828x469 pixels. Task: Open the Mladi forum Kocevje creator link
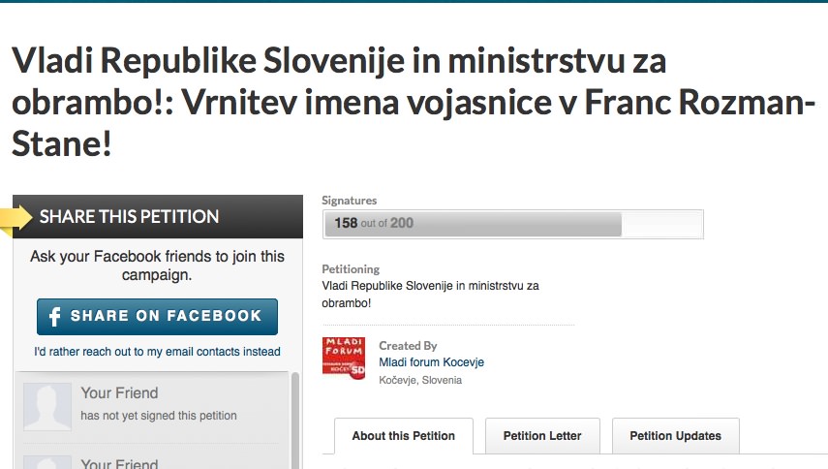[x=431, y=362]
